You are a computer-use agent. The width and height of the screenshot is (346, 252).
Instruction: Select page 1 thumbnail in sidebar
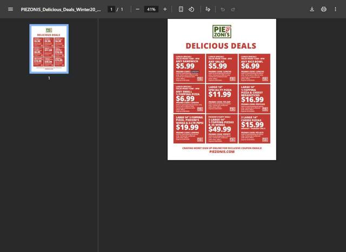(x=49, y=49)
